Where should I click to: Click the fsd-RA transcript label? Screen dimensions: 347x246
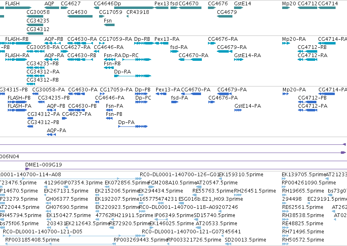(x=179, y=47)
